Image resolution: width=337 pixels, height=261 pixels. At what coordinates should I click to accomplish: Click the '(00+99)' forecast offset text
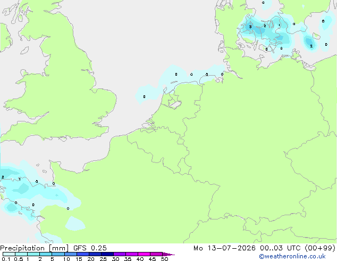[320, 248]
